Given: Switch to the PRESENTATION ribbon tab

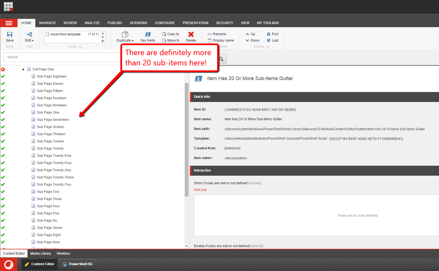Looking at the screenshot, I should tap(195, 23).
